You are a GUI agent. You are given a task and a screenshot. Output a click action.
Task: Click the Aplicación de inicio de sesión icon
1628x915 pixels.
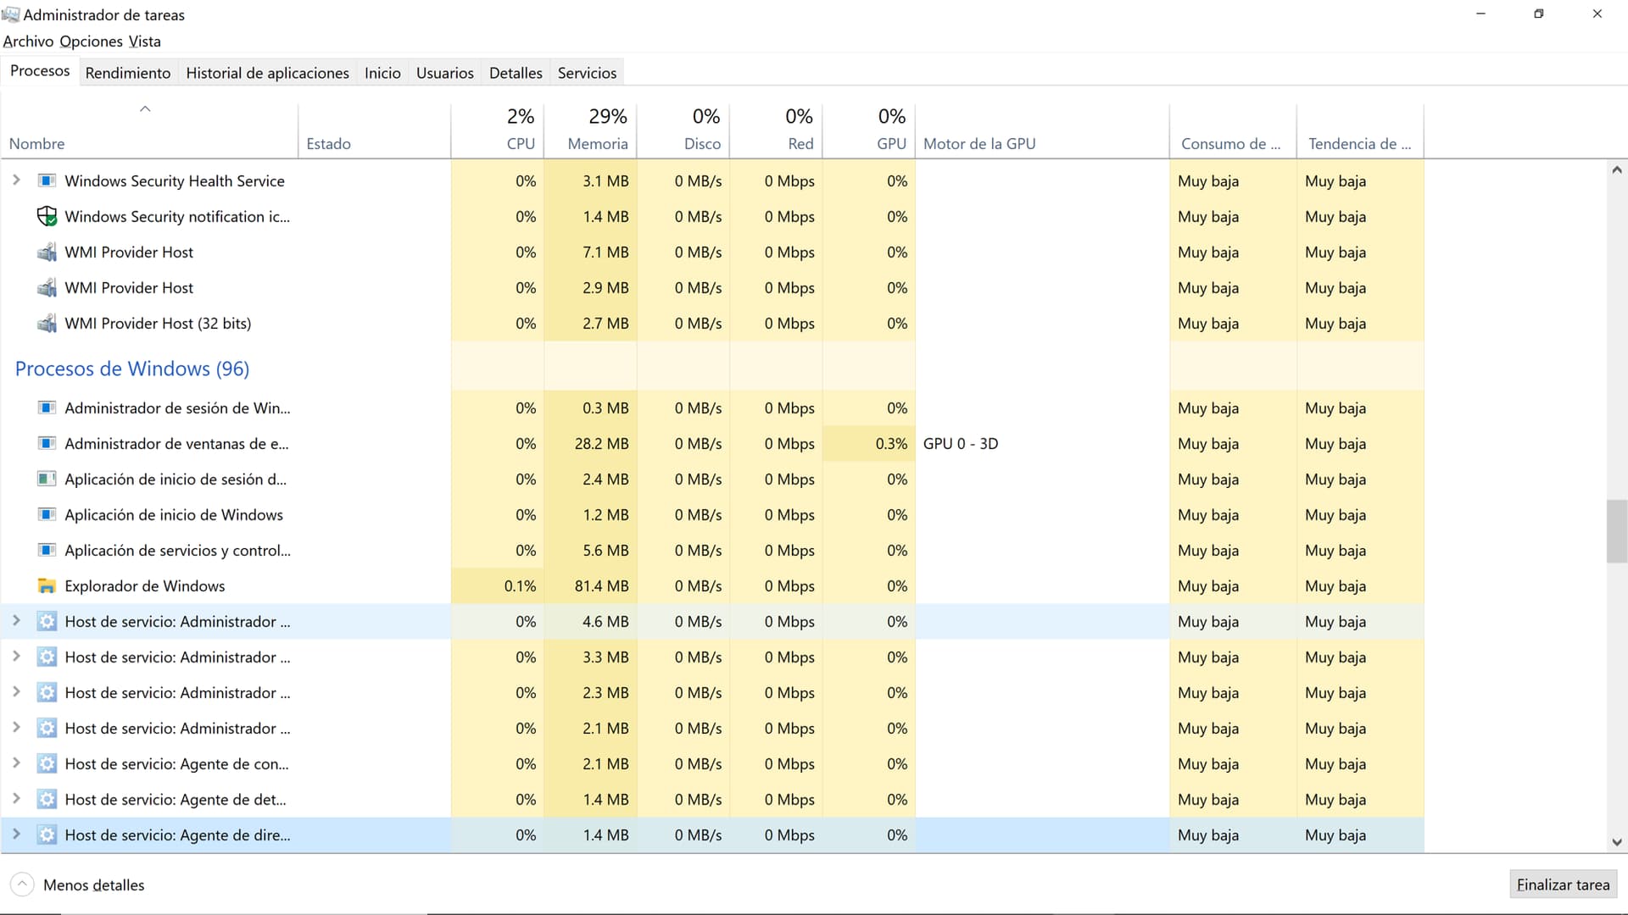click(x=47, y=479)
